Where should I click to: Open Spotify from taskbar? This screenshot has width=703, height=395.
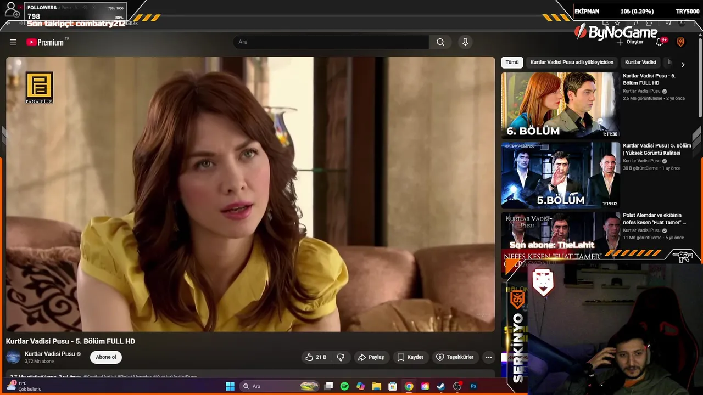[x=344, y=386]
